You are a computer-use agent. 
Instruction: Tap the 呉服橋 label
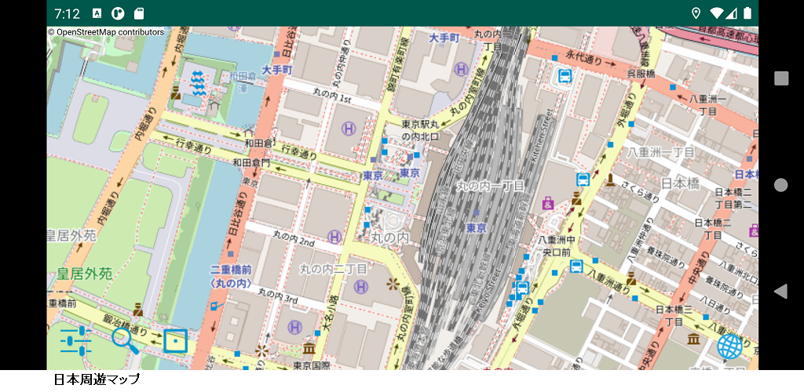(641, 73)
